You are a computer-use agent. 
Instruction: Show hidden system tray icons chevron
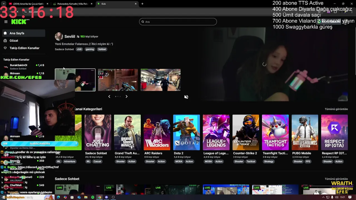coord(323,197)
